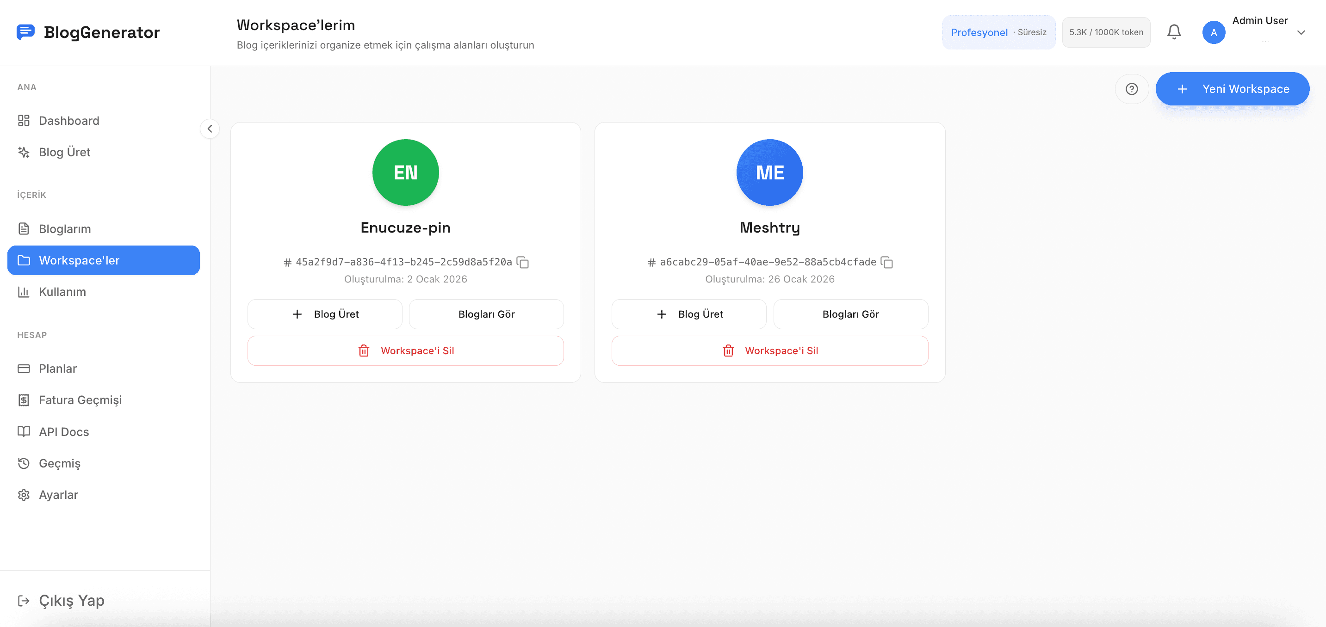Collapse the sidebar with the chevron arrow

tap(210, 129)
